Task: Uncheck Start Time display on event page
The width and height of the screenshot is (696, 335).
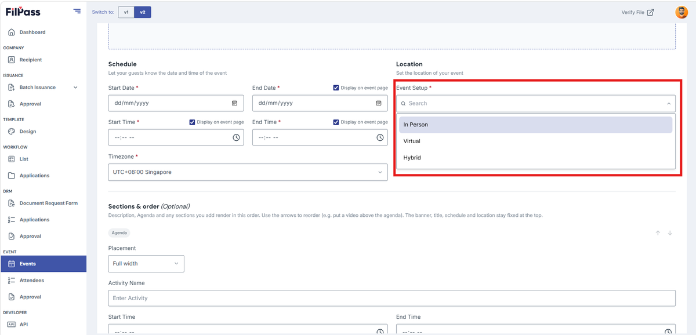Action: 193,122
